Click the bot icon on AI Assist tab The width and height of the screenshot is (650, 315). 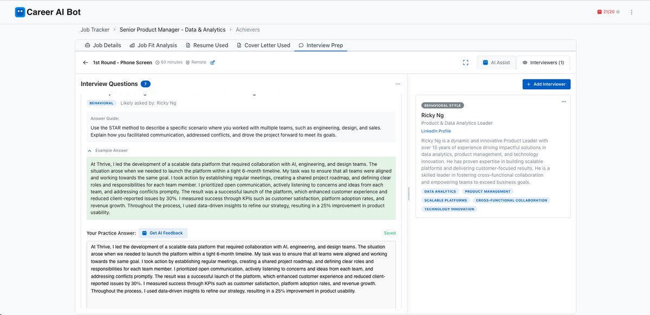click(x=485, y=63)
